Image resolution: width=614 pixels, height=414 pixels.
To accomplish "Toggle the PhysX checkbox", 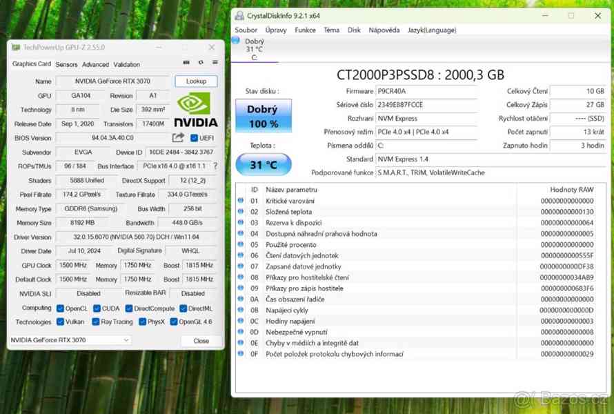I will (143, 322).
